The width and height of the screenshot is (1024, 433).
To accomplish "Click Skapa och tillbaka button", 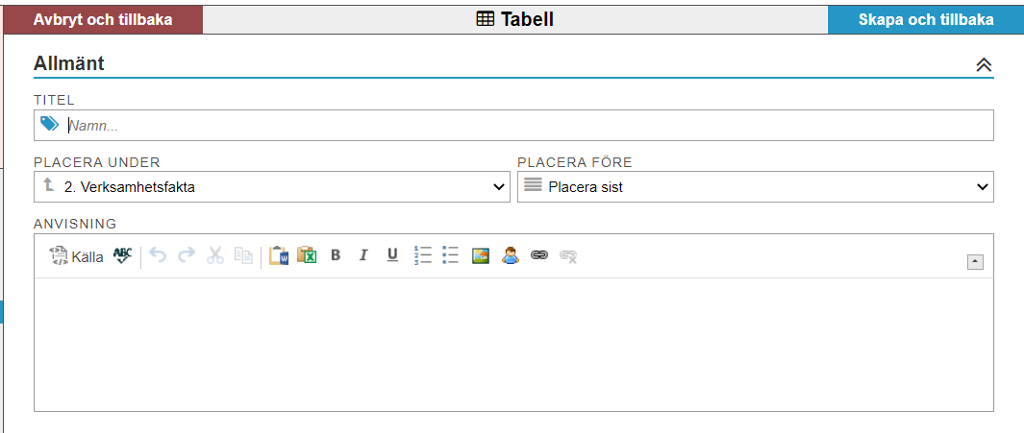I will 925,19.
